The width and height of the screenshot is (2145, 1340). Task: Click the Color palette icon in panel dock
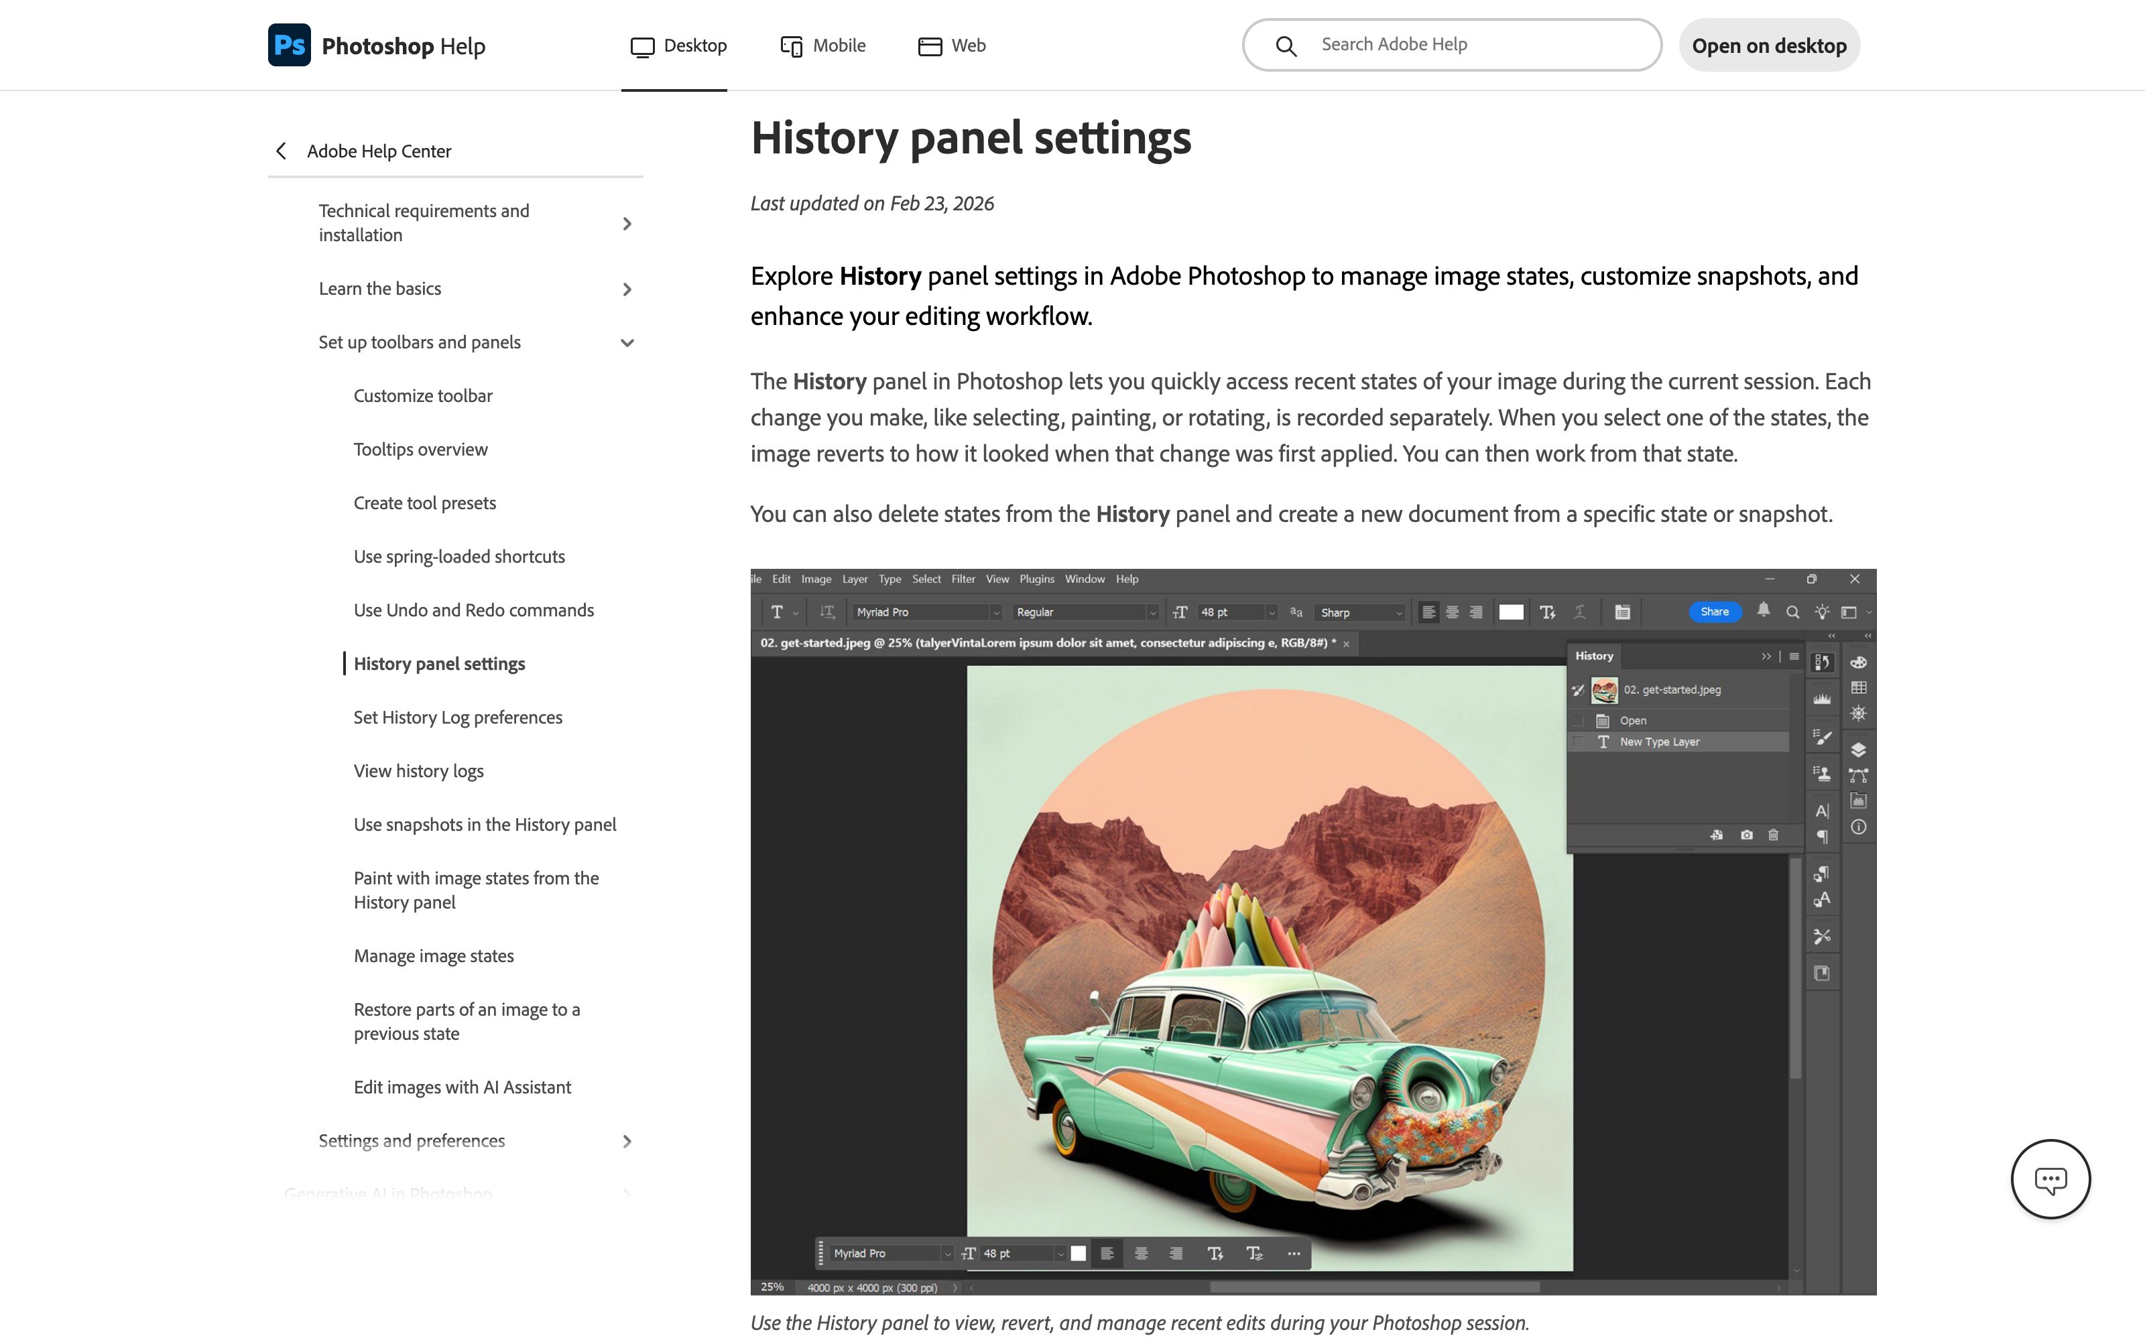click(1859, 662)
